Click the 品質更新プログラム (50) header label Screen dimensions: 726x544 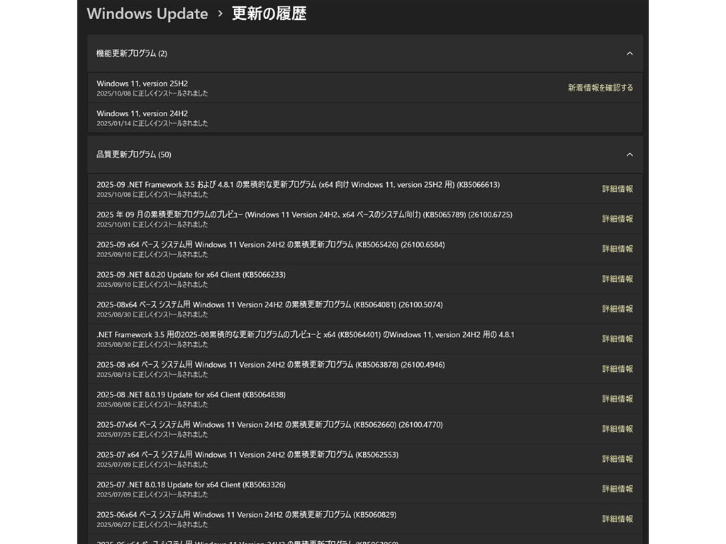[133, 154]
